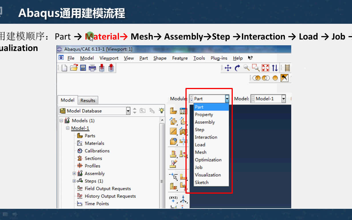The image size is (352, 220).
Task: Click the Print viewport icon
Action: 92,68
